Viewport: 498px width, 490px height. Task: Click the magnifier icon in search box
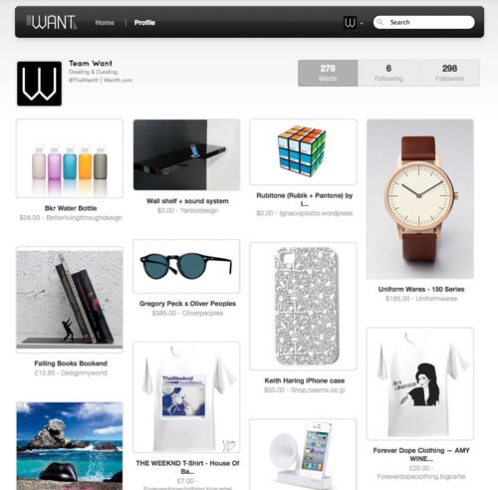pyautogui.click(x=380, y=22)
